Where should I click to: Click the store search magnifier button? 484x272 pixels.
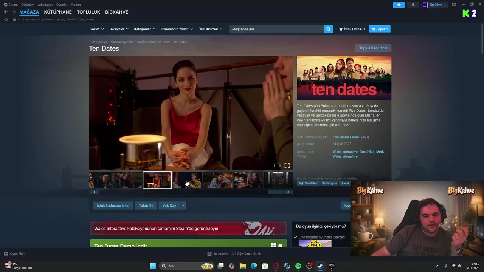point(328,29)
